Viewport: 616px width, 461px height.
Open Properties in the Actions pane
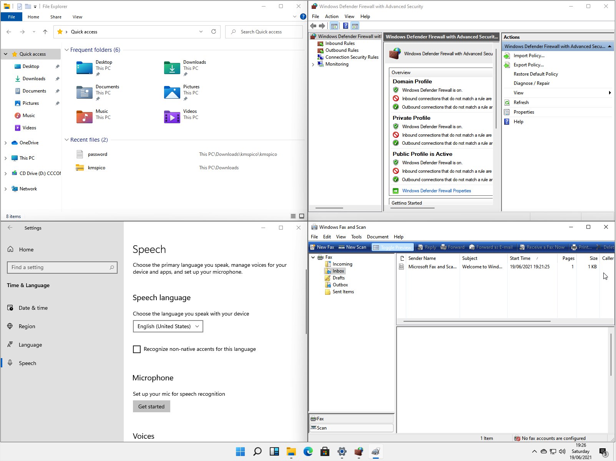[x=523, y=112]
